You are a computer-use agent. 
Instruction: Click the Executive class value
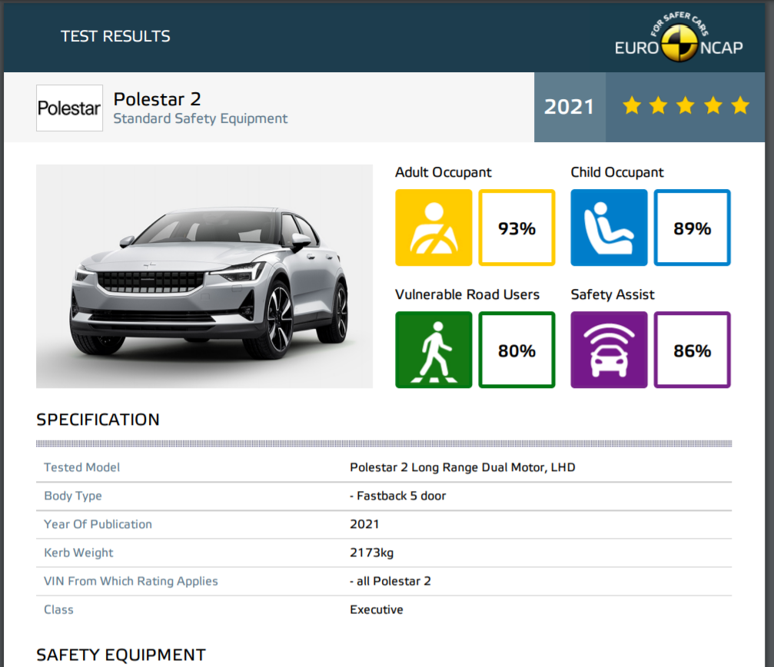click(377, 610)
